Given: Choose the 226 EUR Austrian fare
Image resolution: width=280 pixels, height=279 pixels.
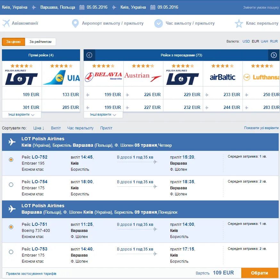Looking at the screenshot, I should [x=152, y=94].
